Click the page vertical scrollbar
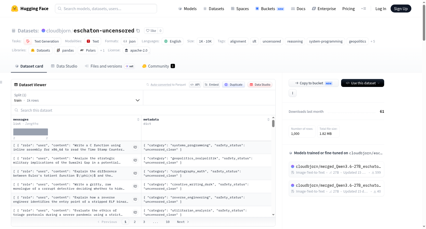 [424, 23]
